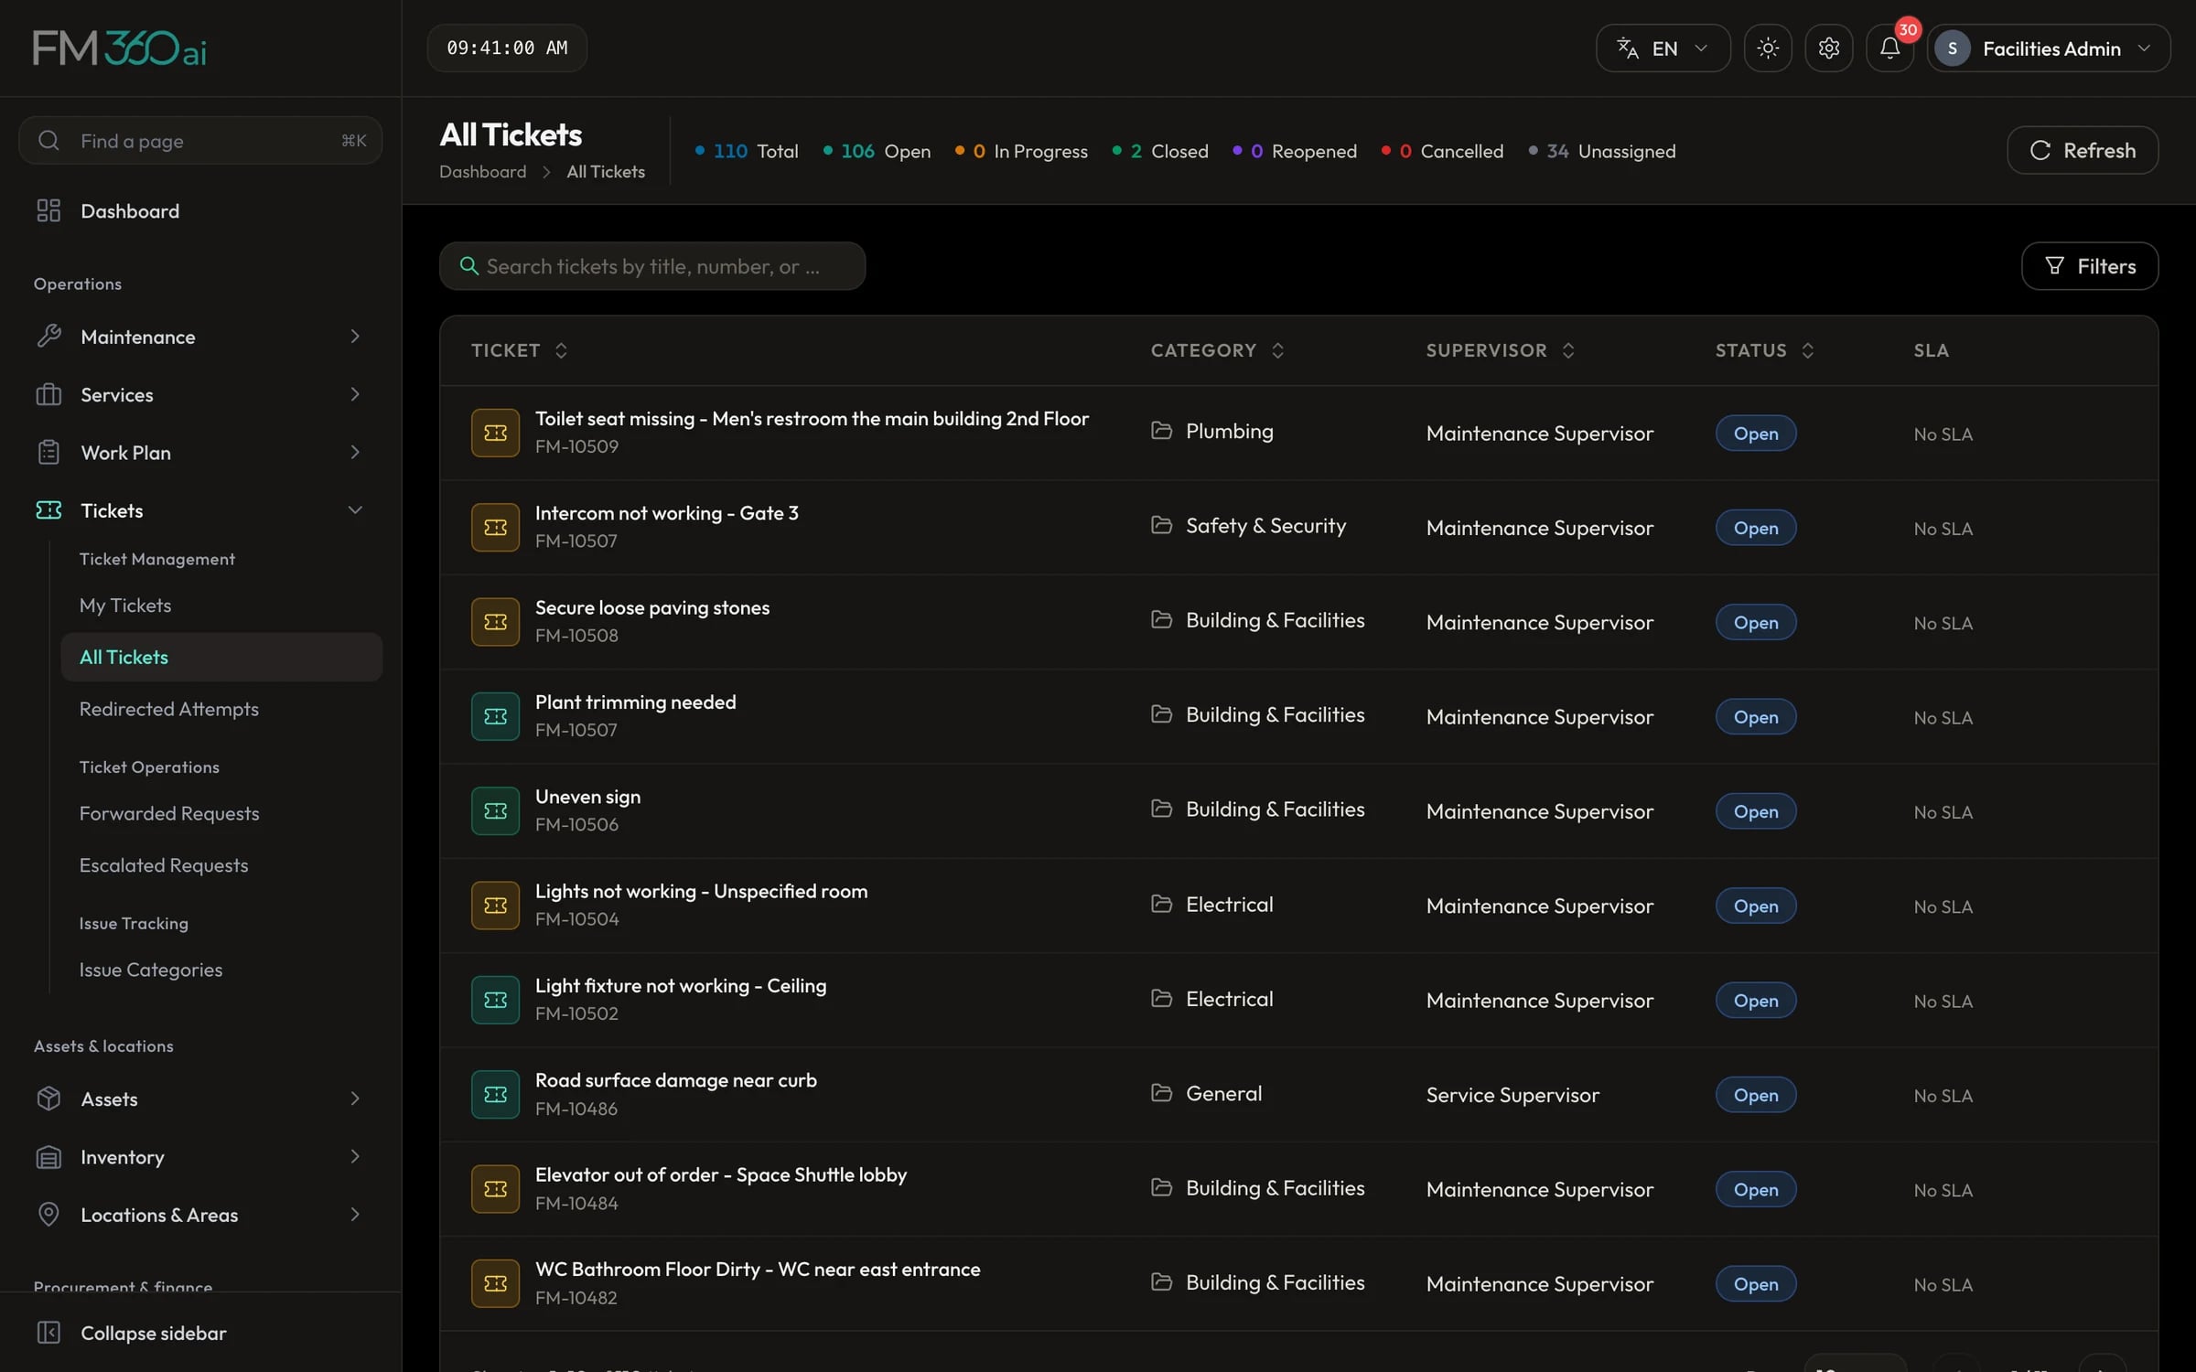
Task: Sort table by Ticket column
Action: click(519, 350)
